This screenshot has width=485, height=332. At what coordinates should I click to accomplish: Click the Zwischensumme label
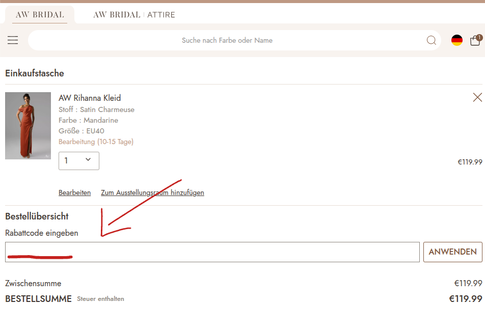(x=33, y=283)
